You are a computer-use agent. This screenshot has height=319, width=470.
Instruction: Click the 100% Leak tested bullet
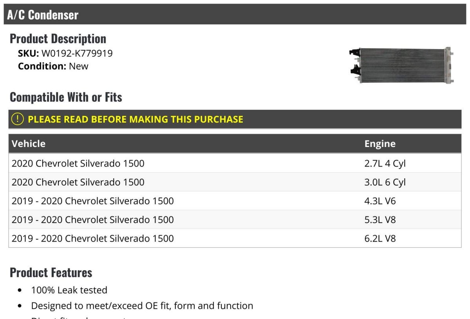pos(69,290)
